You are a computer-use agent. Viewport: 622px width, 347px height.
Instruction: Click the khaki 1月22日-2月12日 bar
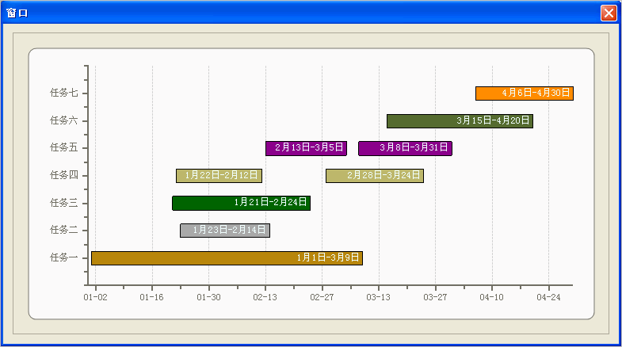[x=219, y=176]
